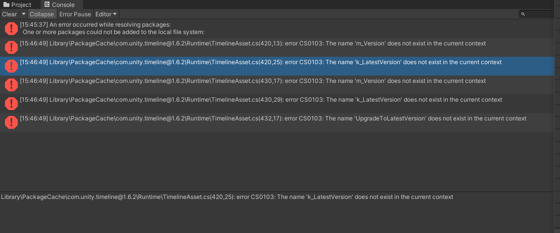Focus the console search input field
This screenshot has width=560, height=233.
coord(540,14)
